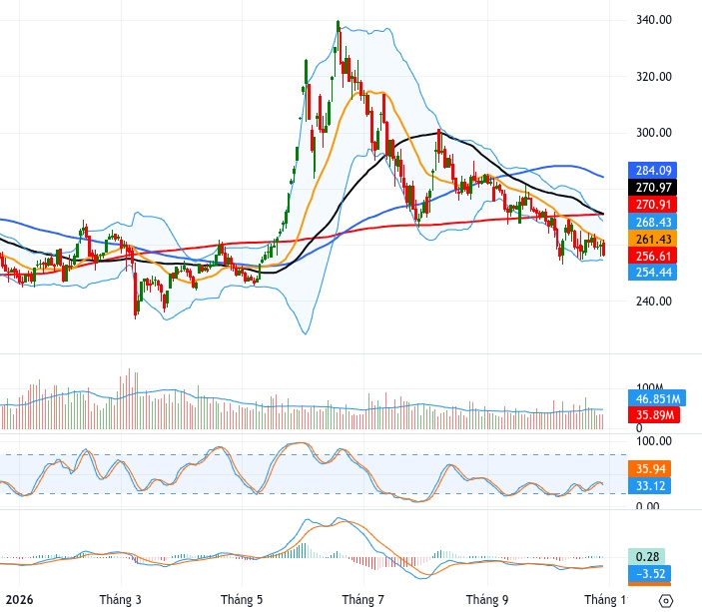The height and width of the screenshot is (612, 702).
Task: Click the 2026 year axis label
Action: point(17,599)
